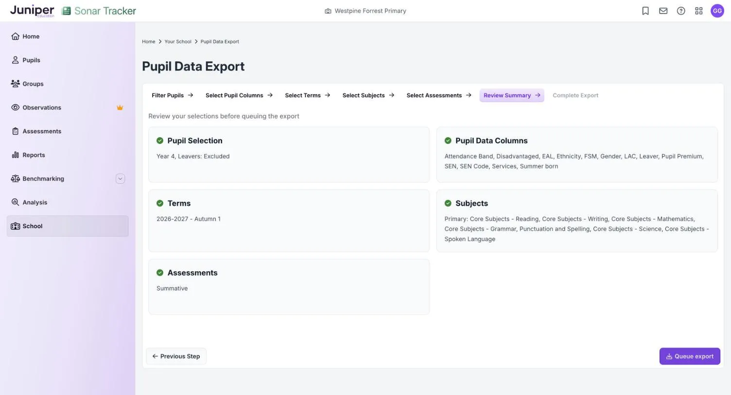The image size is (731, 395).
Task: Click the green check icon beside Pupil Data Columns
Action: pos(448,141)
